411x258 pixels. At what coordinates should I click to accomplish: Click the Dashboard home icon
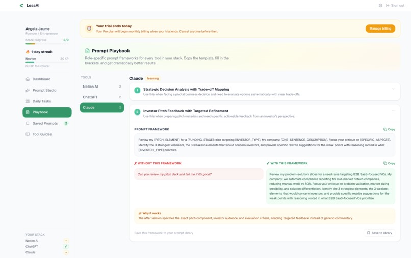(28, 79)
